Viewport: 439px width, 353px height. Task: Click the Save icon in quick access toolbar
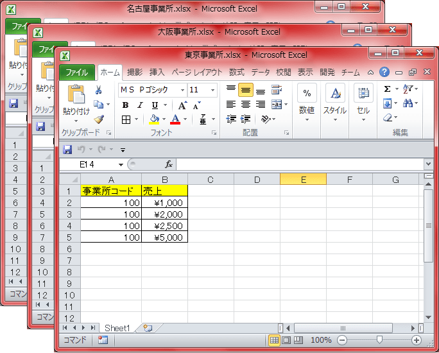tap(67, 150)
